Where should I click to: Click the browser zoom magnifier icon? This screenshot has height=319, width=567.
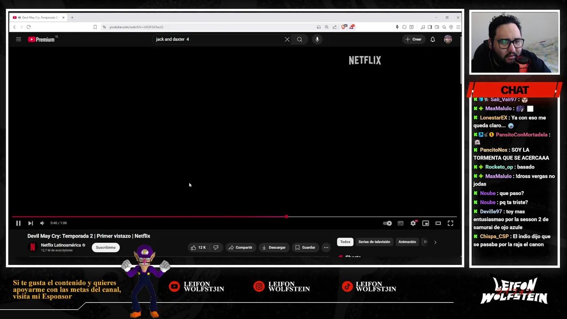[x=326, y=27]
